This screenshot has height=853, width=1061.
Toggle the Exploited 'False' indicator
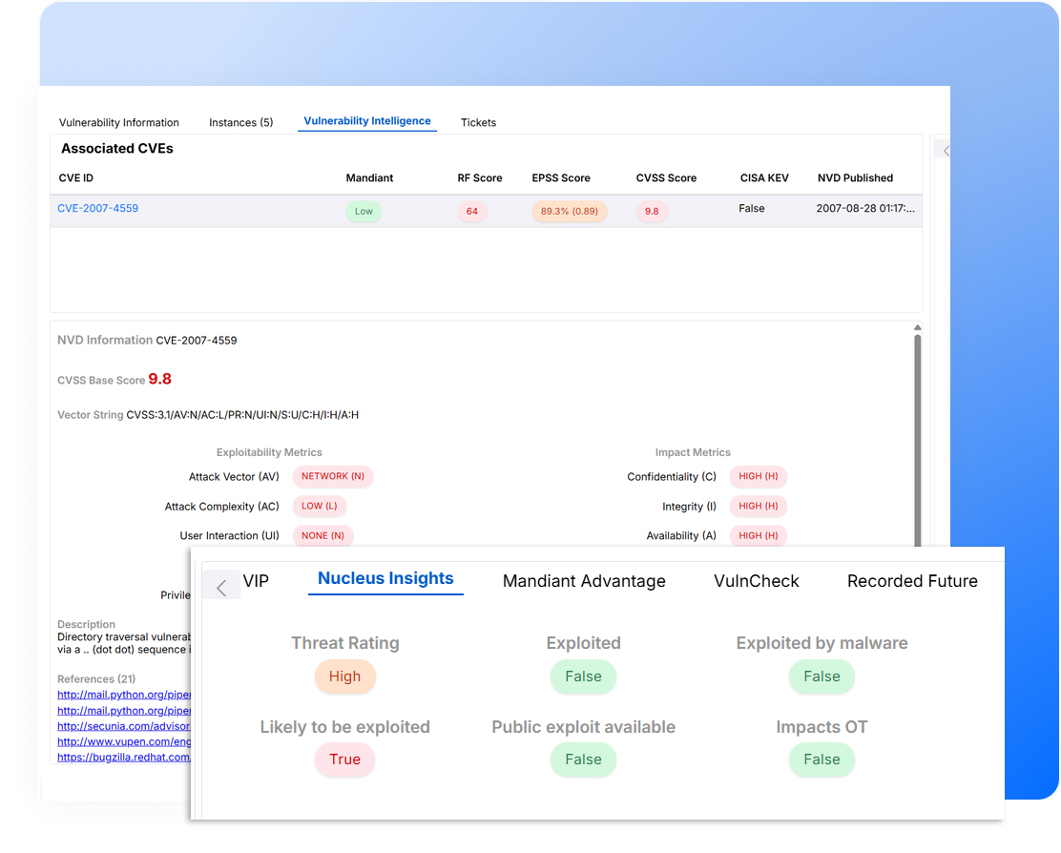click(x=583, y=676)
